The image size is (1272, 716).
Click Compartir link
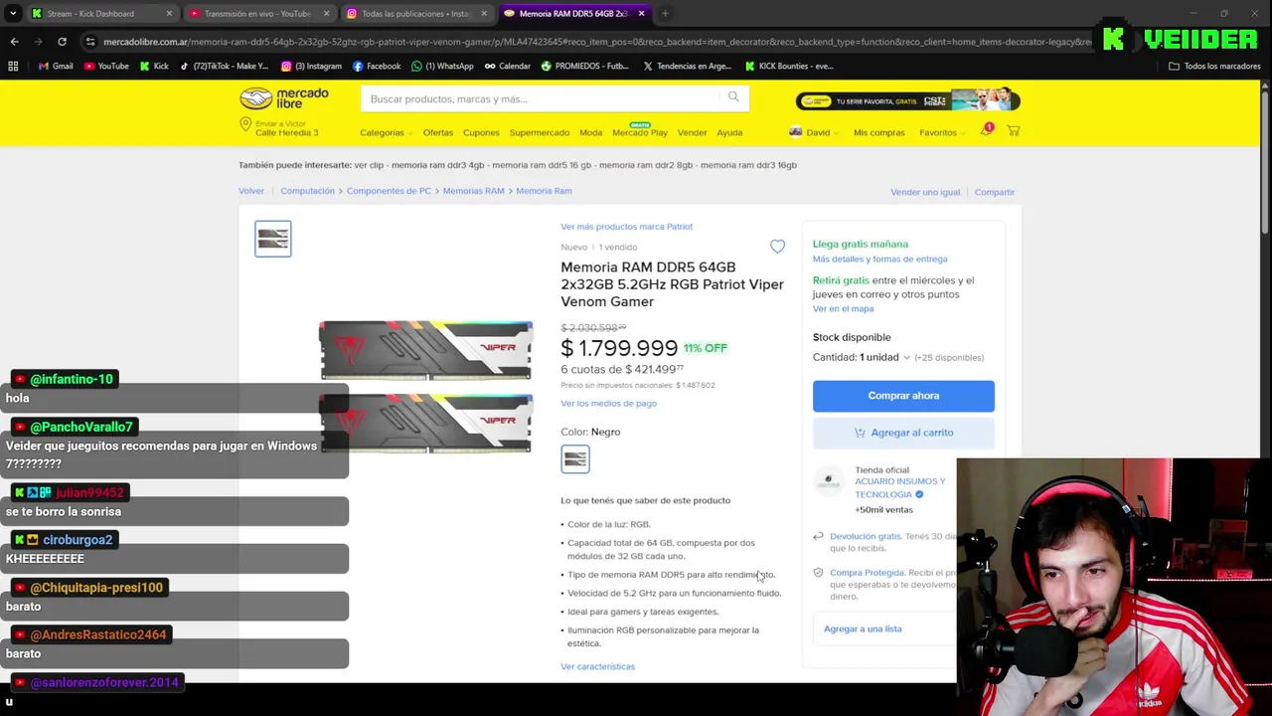pyautogui.click(x=995, y=192)
